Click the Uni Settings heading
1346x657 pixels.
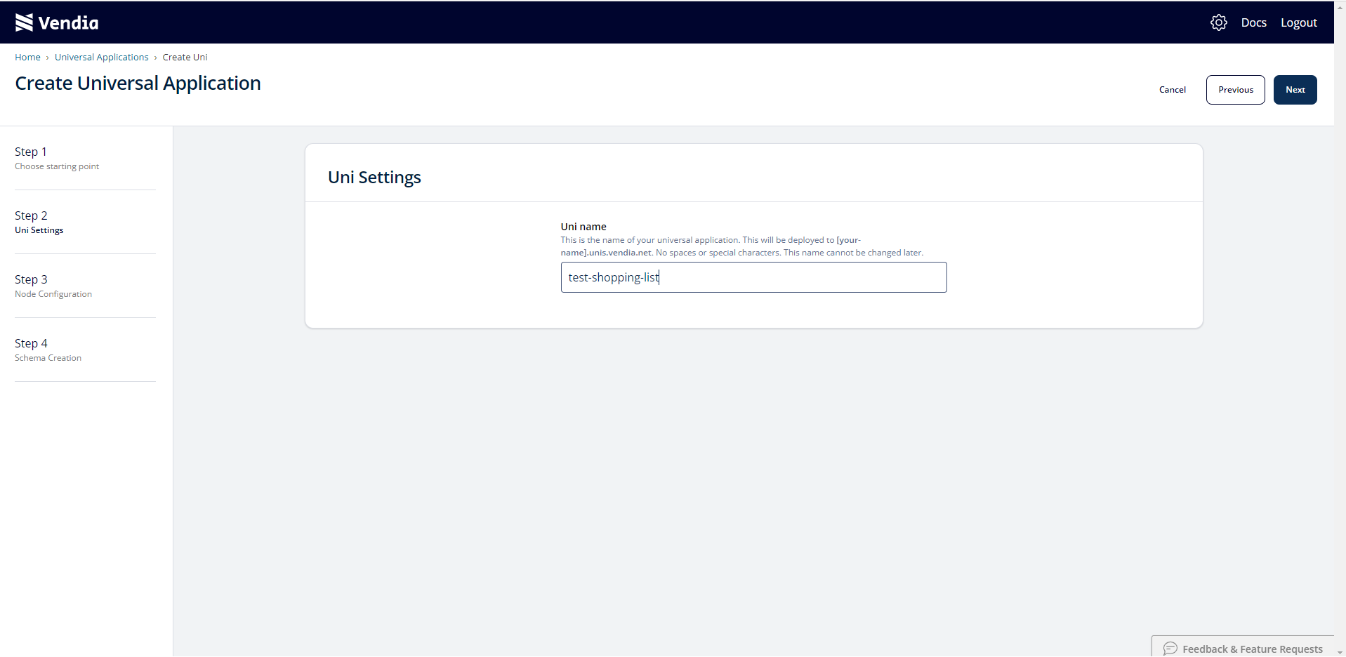(x=374, y=178)
